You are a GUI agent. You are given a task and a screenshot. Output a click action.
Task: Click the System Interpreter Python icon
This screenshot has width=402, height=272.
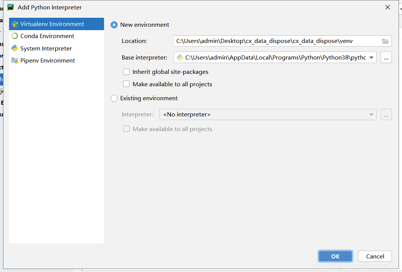tap(15, 49)
